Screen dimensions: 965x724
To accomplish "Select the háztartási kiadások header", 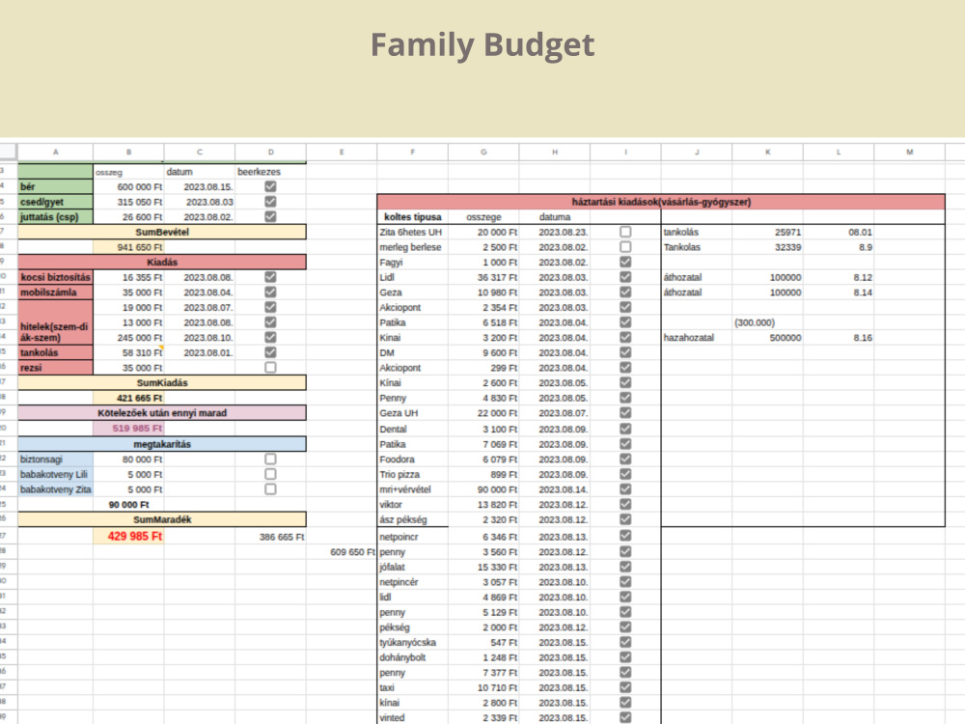I will tap(661, 202).
